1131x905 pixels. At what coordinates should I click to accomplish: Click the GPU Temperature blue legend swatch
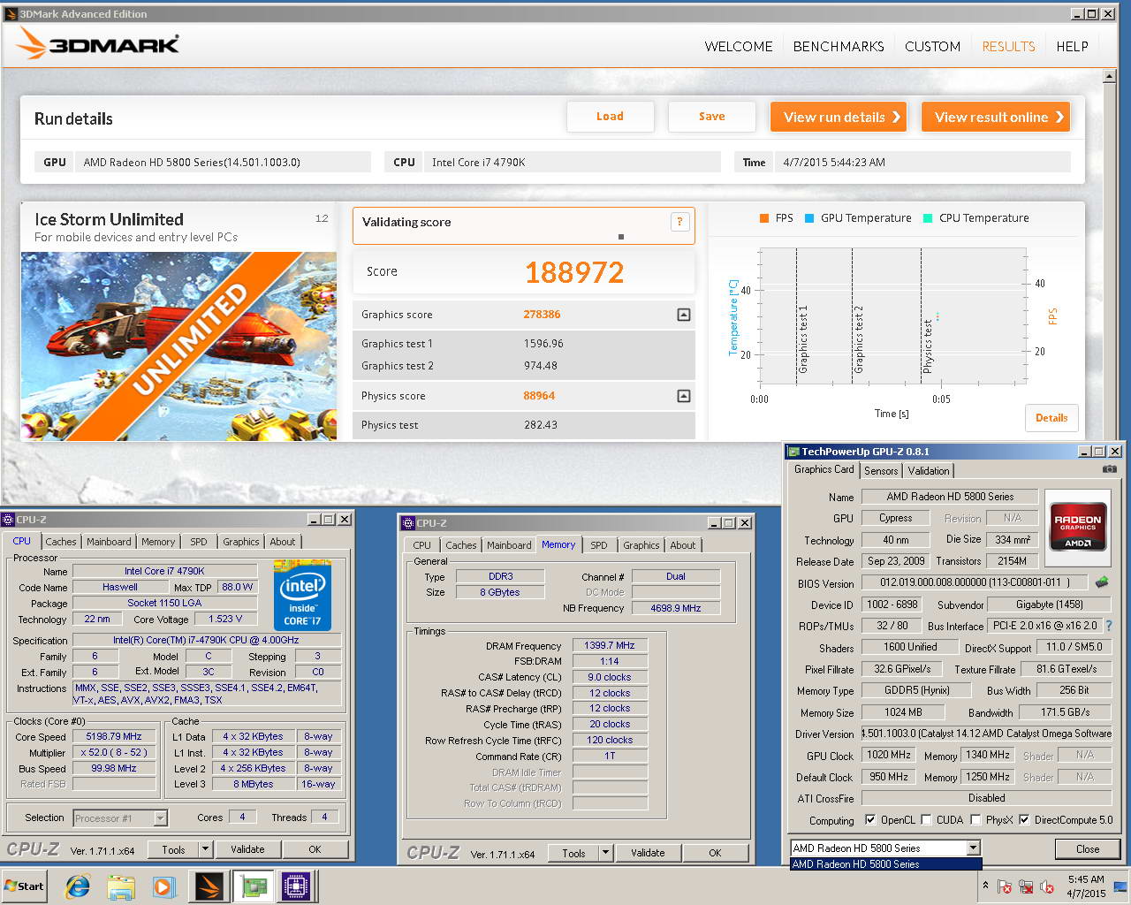coord(809,218)
